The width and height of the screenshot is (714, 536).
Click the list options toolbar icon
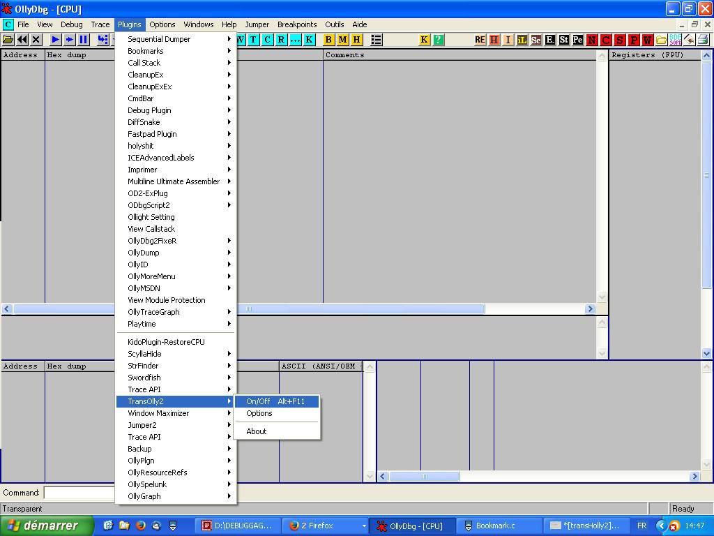tap(376, 40)
